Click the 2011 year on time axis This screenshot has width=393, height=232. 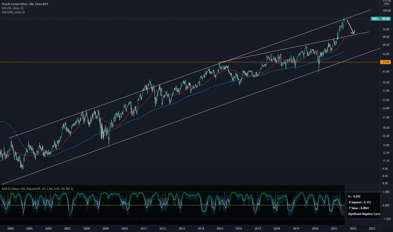143,229
